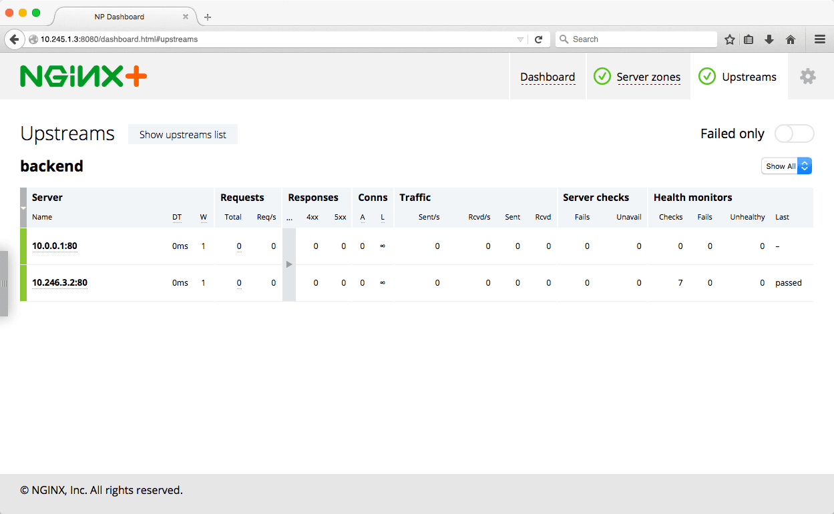Click the green checkmark beside Upstreams
Screen dimensions: 834x514
tap(706, 76)
